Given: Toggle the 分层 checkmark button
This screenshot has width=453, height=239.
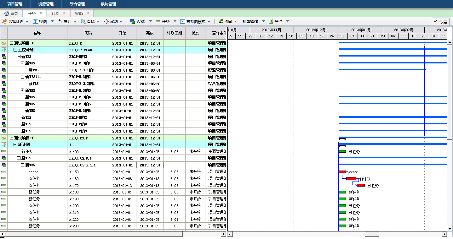Looking at the screenshot, I should click(x=440, y=21).
